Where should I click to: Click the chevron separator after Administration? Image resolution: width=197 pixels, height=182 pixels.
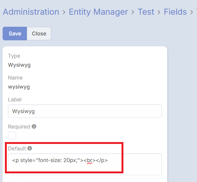(64, 12)
